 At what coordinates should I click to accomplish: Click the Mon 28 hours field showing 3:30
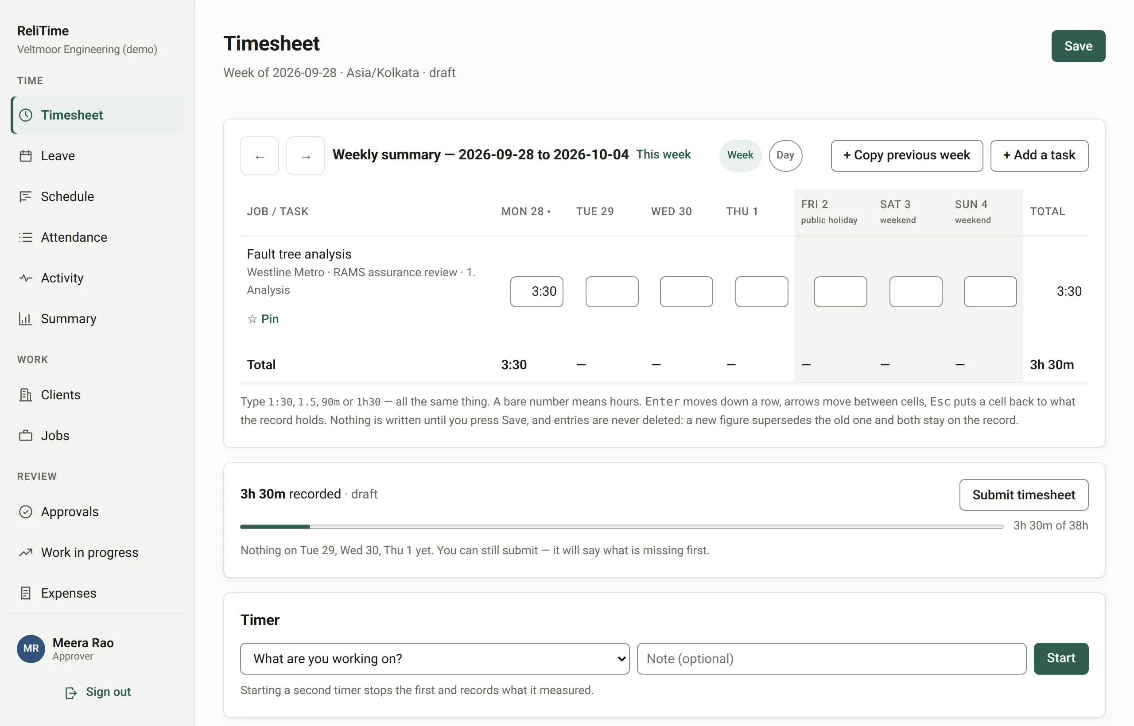537,292
